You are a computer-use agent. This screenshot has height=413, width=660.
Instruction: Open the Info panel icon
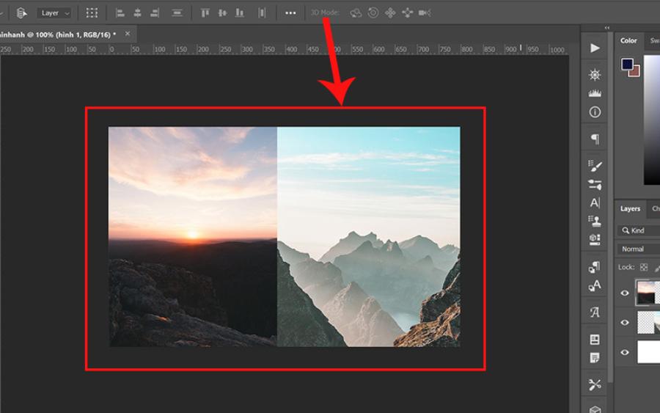tap(595, 112)
